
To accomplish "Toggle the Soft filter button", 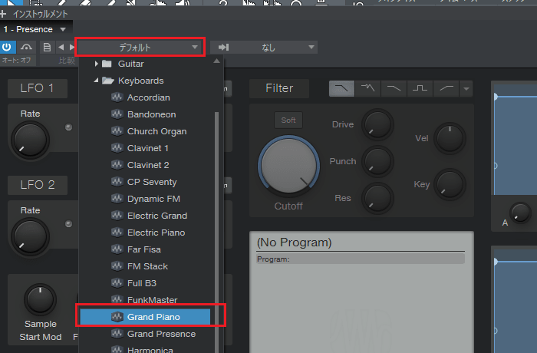I will click(288, 120).
